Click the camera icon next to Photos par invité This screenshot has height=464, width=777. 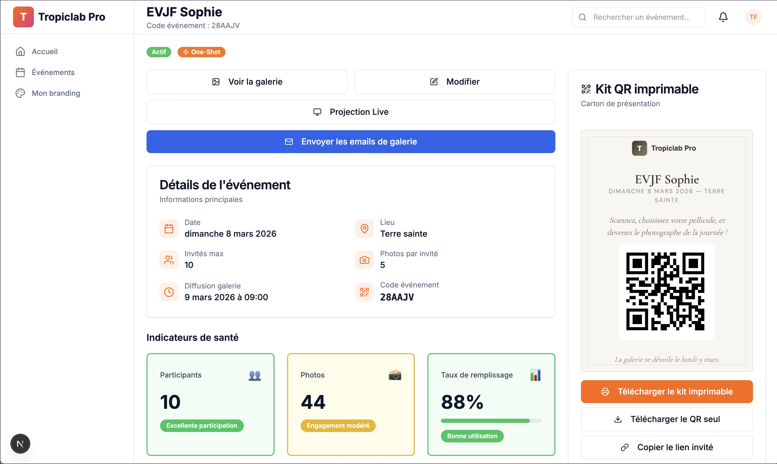point(364,260)
